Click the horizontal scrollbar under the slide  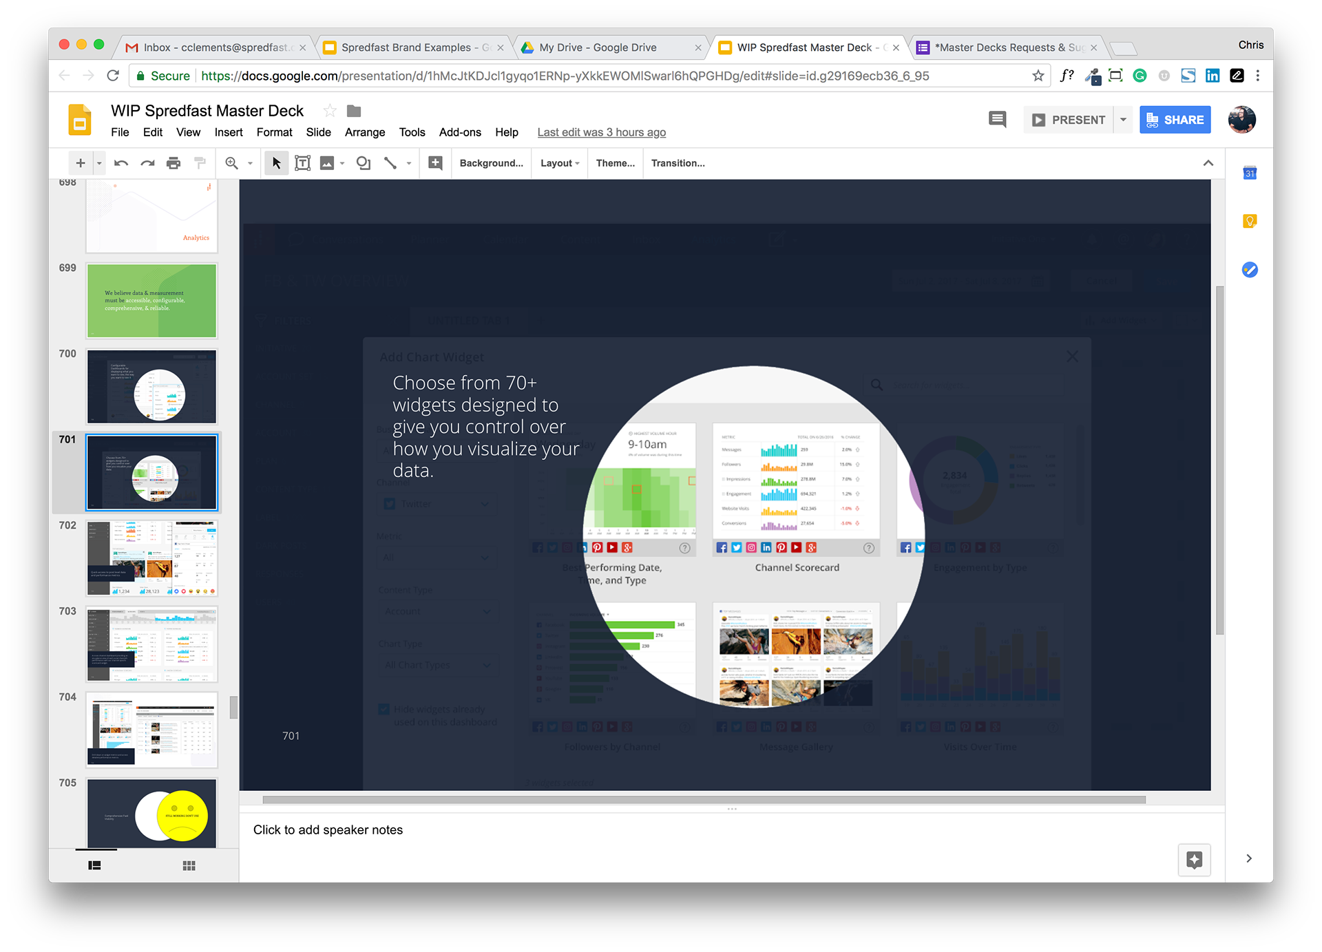pos(704,800)
